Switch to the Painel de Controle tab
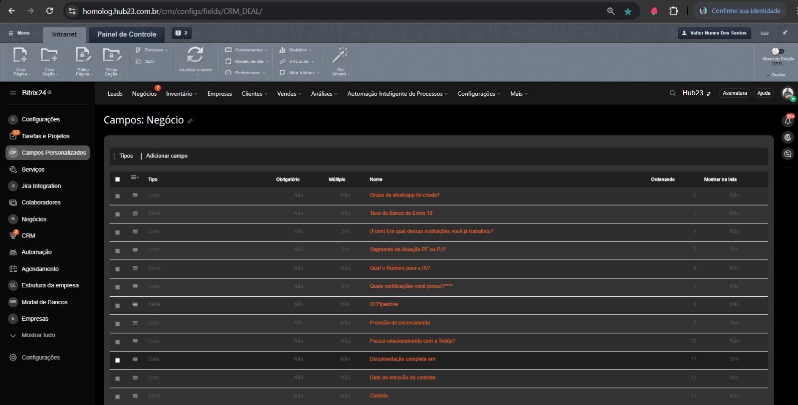 click(127, 34)
